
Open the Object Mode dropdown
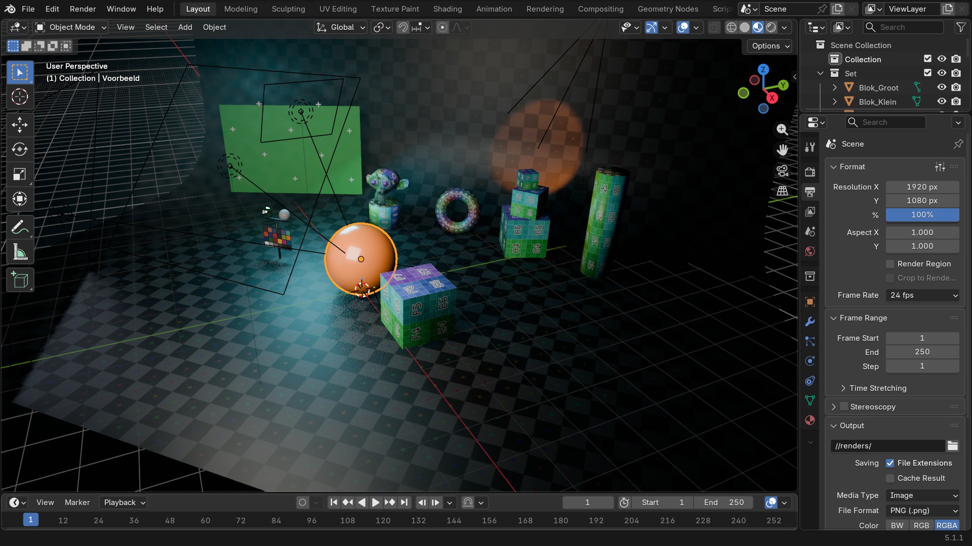click(x=71, y=27)
